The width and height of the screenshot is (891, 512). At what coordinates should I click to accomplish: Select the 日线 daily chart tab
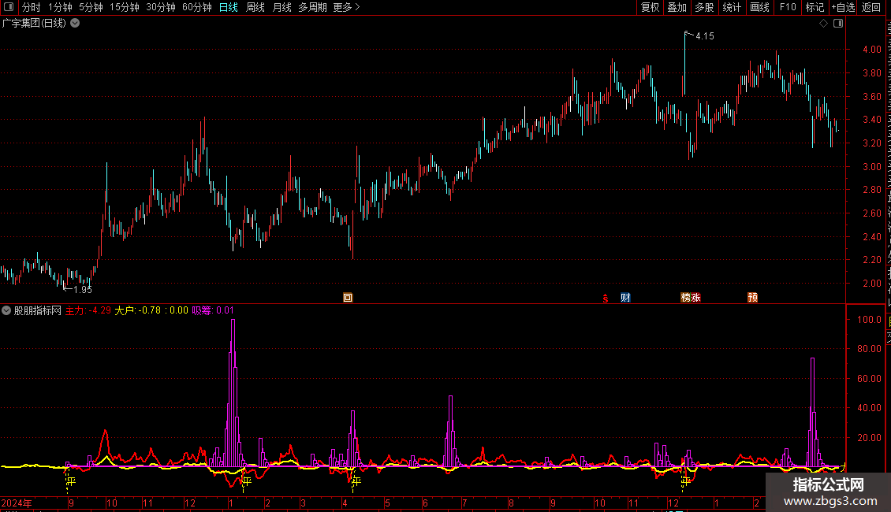click(x=229, y=7)
